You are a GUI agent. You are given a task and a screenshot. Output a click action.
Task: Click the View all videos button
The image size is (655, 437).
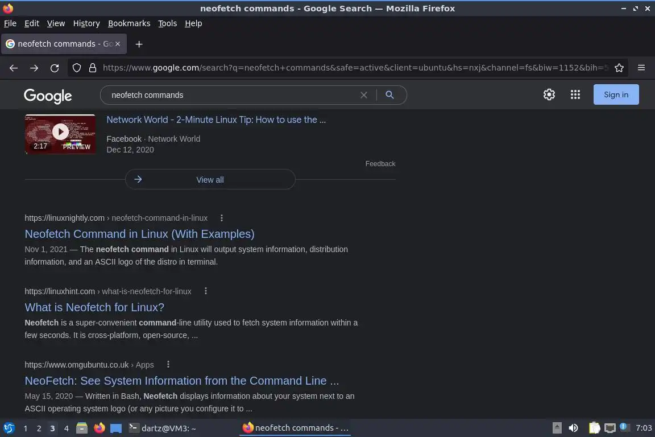tap(210, 179)
